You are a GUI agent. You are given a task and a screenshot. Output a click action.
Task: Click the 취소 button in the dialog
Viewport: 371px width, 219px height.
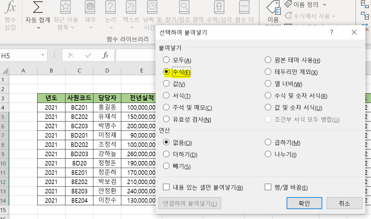pos(344,203)
